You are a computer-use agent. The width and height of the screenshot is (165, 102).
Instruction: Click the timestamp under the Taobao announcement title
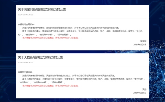tap(26, 15)
